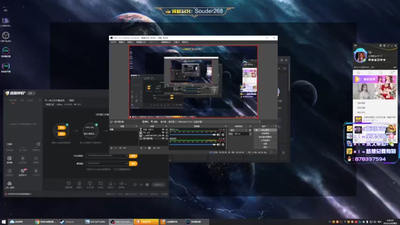This screenshot has width=400, height=225.
Task: Open the OBS controls dock menu button
Action: click(275, 126)
